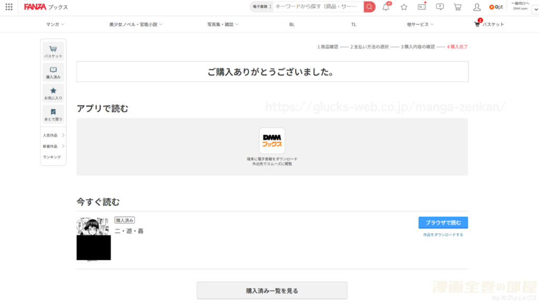Click 購入済み一覧を見る button

click(272, 290)
